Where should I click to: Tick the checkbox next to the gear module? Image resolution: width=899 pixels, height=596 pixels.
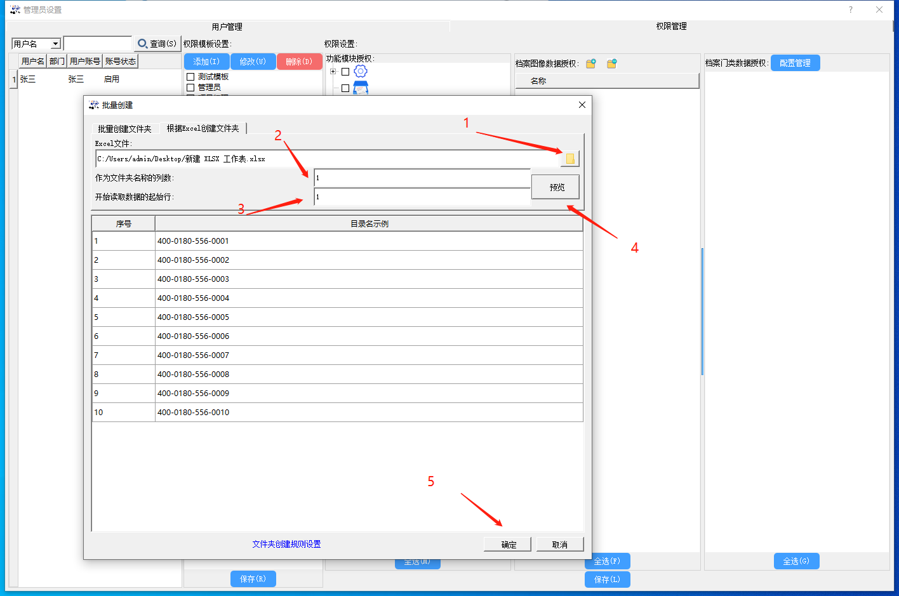click(345, 72)
